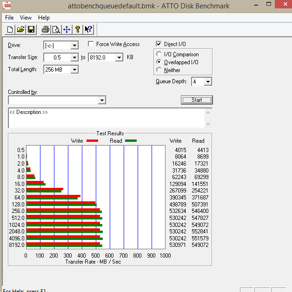Open the File menu

pyautogui.click(x=9, y=18)
